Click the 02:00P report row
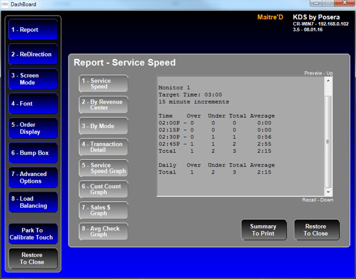 tap(215, 123)
